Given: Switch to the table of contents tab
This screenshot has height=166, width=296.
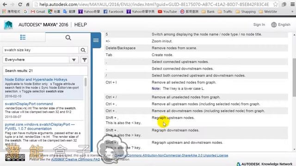Looking at the screenshot, I should tap(23, 37).
